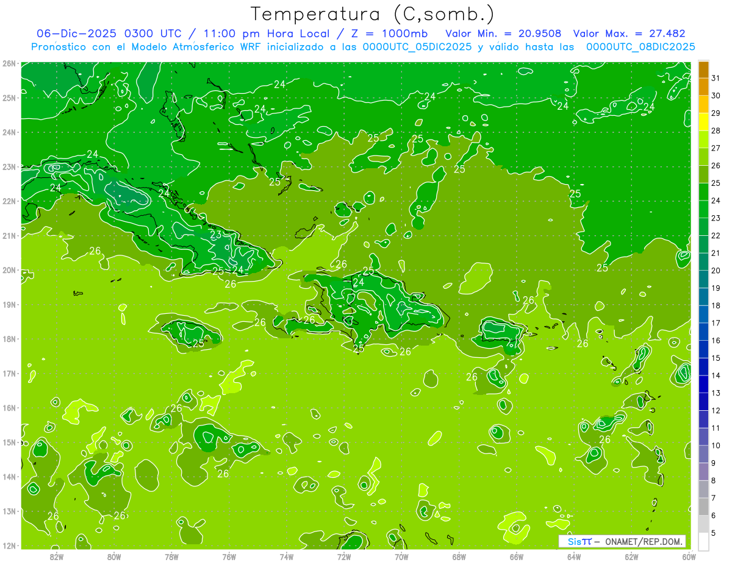The image size is (732, 565).
Task: Click the 26N latitude axis label
Action: pyautogui.click(x=9, y=63)
